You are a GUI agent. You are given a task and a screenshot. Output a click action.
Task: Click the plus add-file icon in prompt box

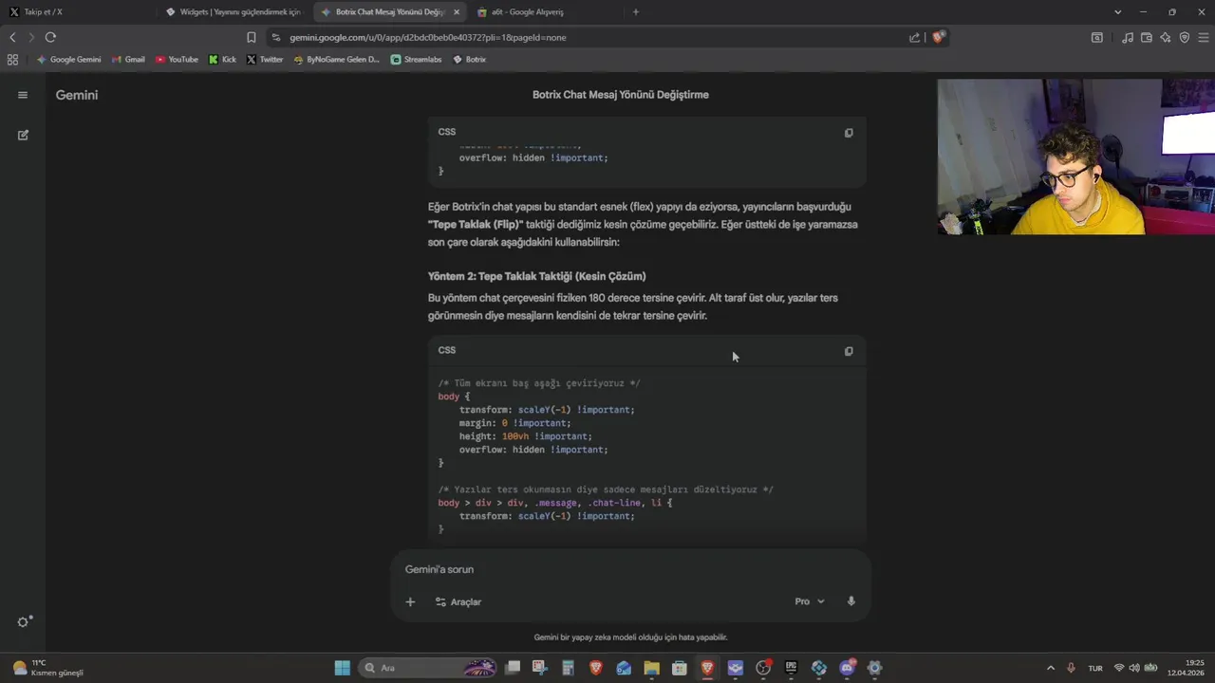pyautogui.click(x=410, y=601)
